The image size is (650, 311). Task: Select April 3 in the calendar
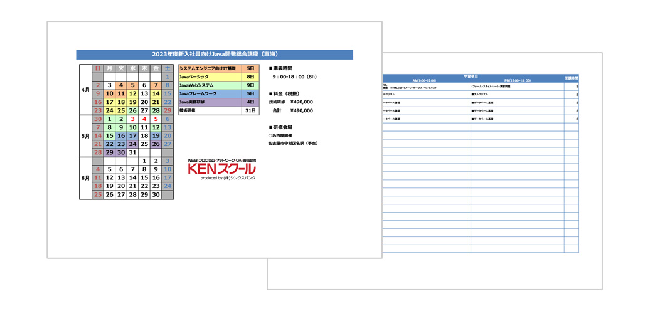pos(109,85)
